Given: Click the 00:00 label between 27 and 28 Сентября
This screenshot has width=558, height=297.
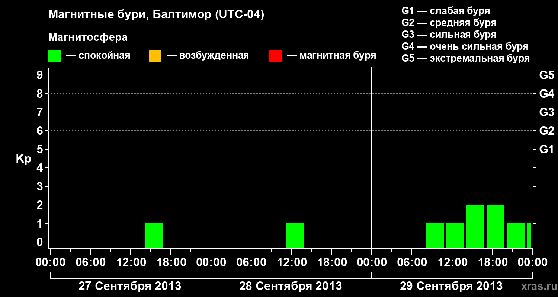Looking at the screenshot, I should point(211,262).
